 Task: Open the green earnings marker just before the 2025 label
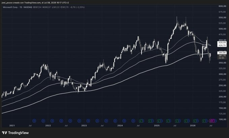150,121
